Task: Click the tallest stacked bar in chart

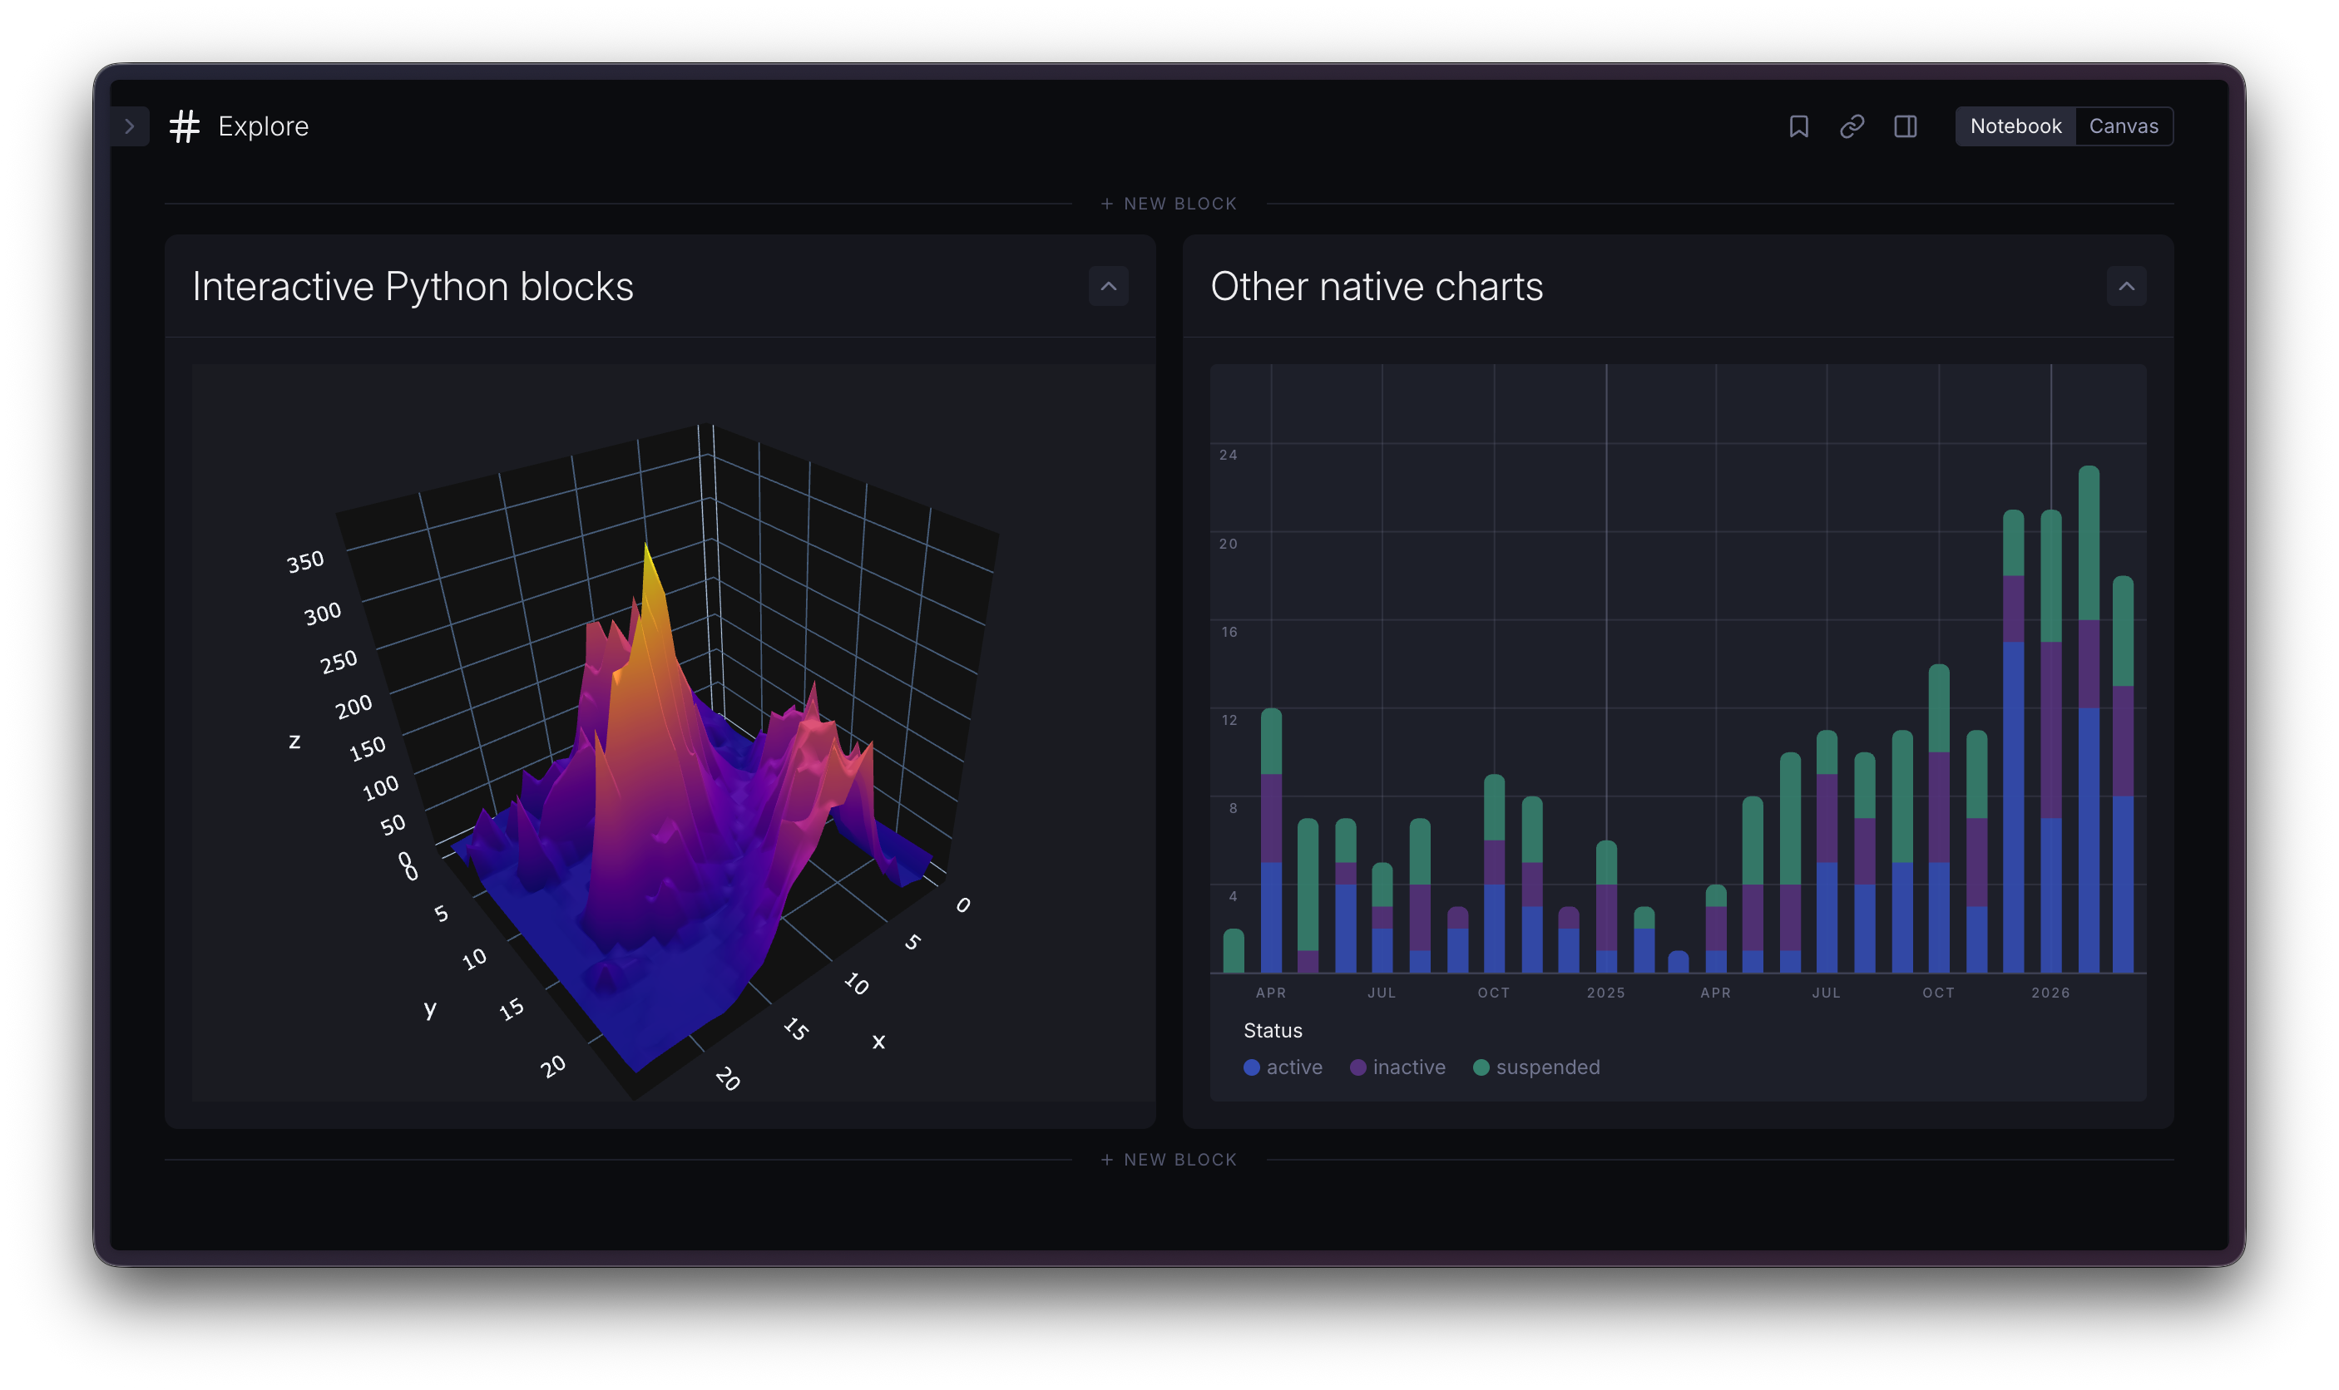Action: [2088, 722]
